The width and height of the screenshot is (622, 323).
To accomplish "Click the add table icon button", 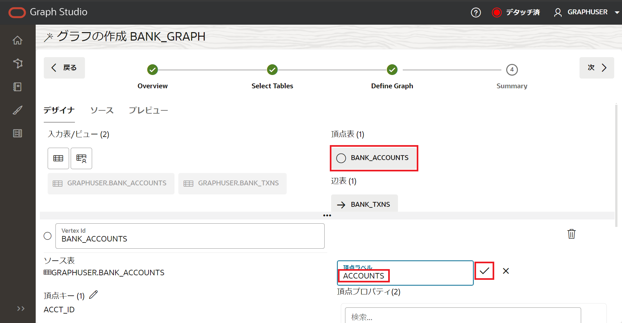I will (x=58, y=158).
